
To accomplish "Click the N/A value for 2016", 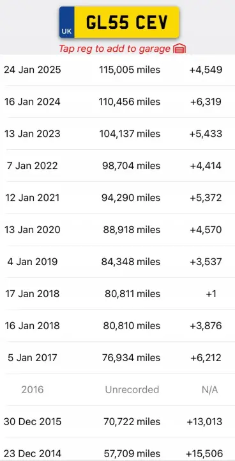I will point(209,390).
